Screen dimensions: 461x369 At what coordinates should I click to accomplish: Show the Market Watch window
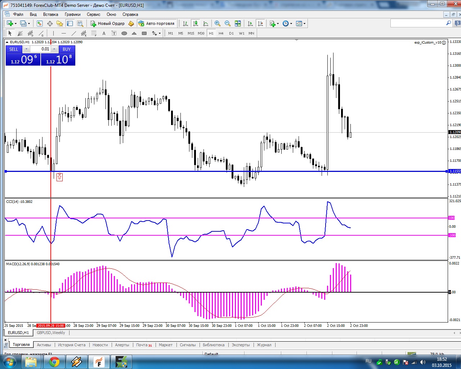click(40, 23)
